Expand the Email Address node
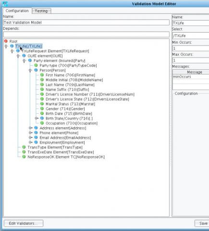The width and height of the screenshot is (209, 231). (x=30, y=137)
